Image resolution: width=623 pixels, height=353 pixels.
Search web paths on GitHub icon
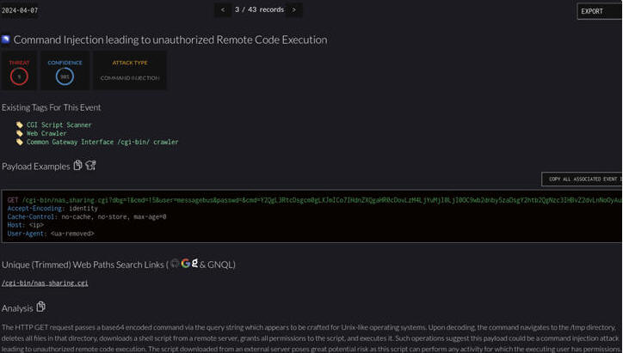coord(175,264)
